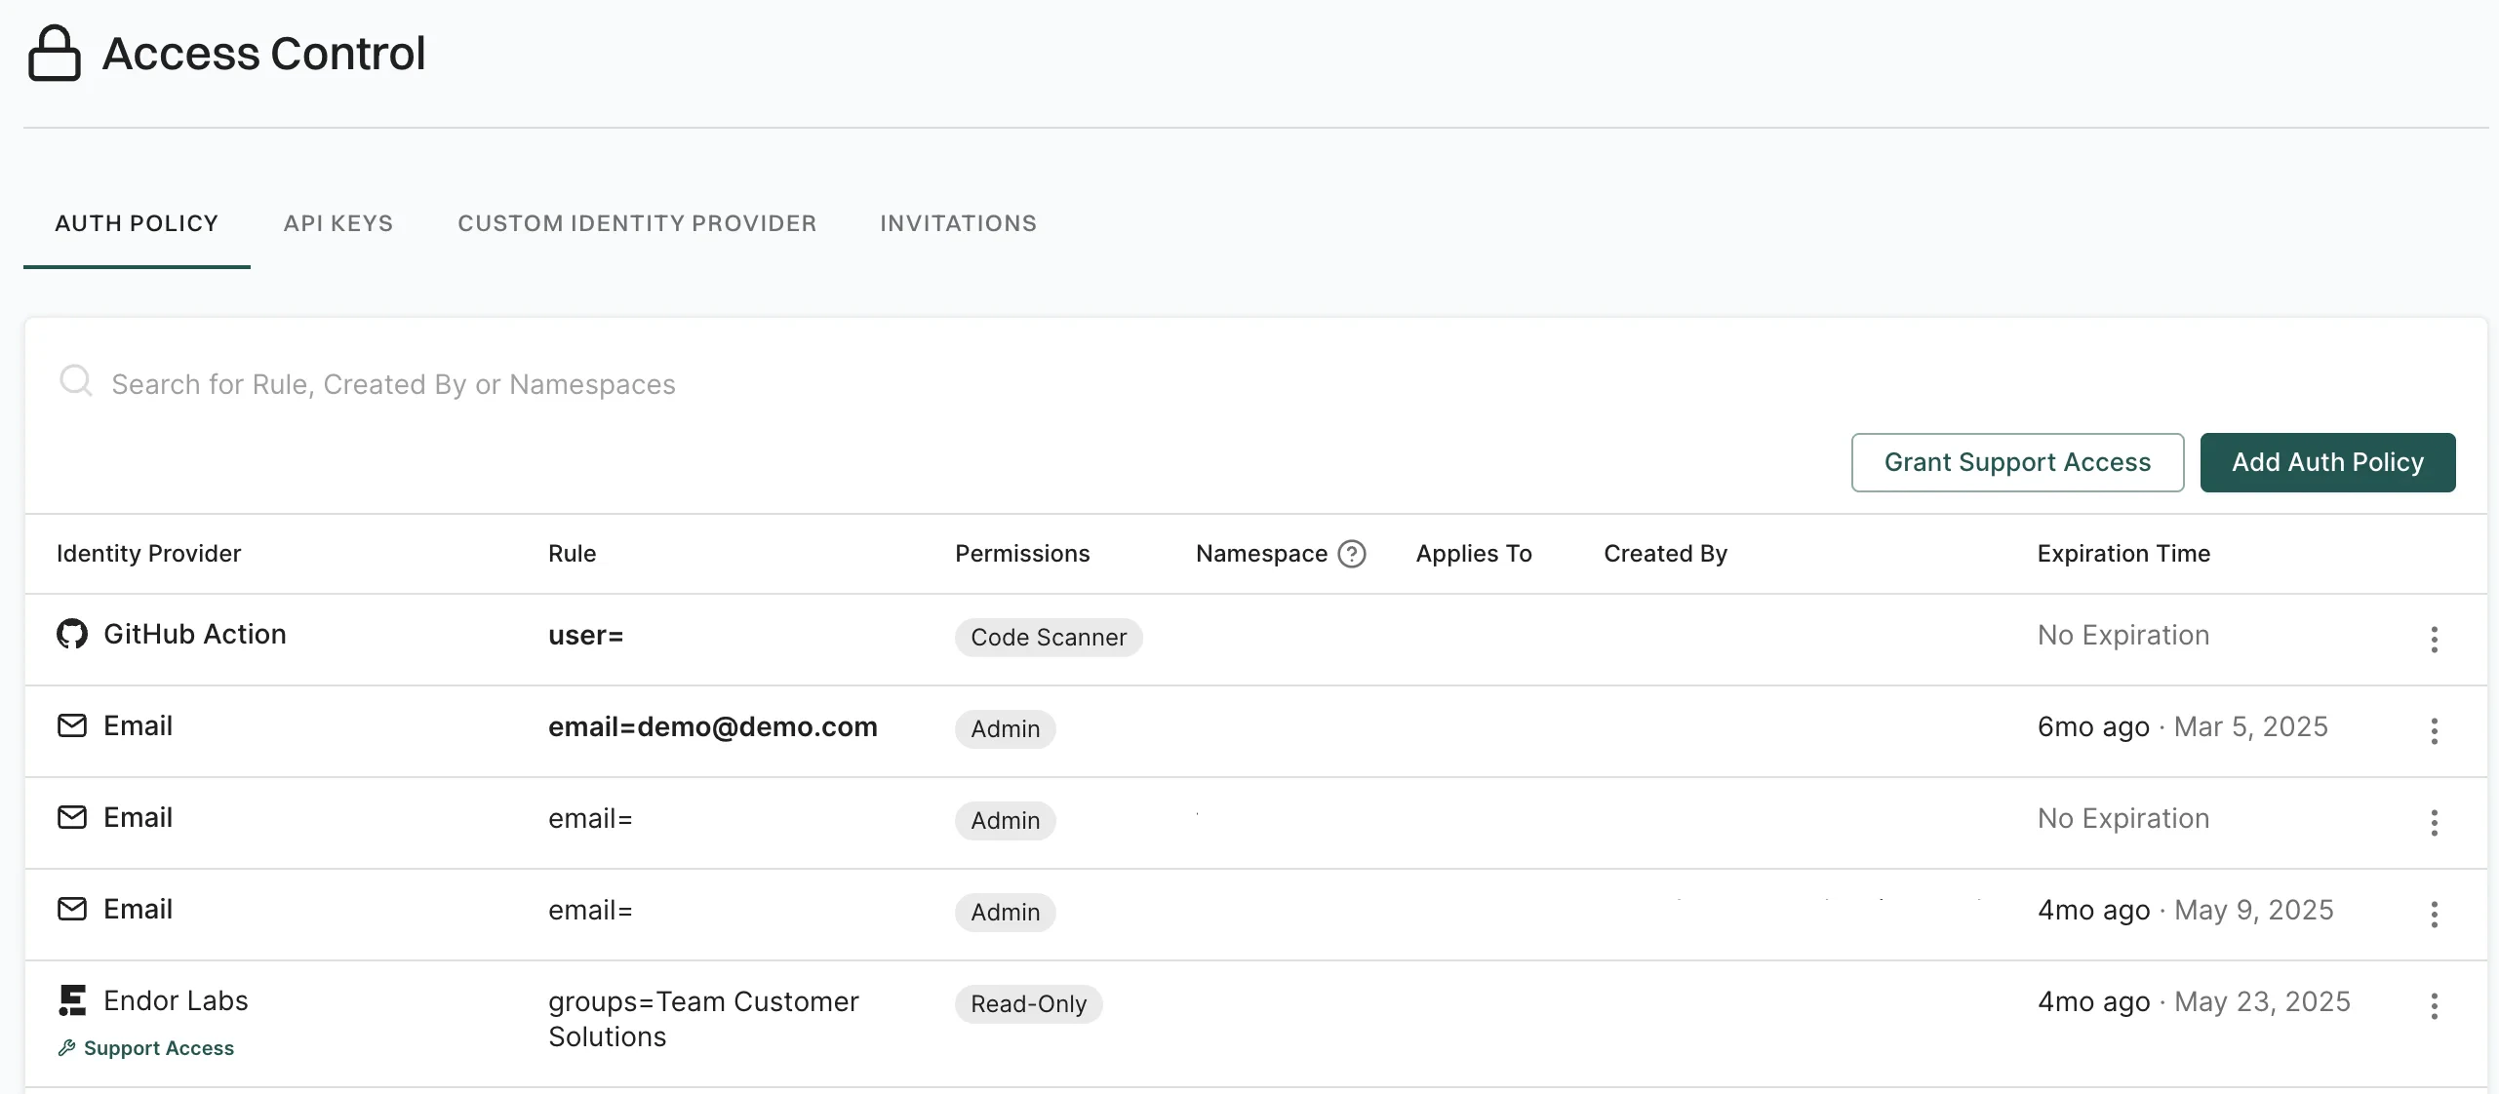2499x1094 pixels.
Task: Open three-dot menu for May 9, 2025 row
Action: coord(2434,915)
